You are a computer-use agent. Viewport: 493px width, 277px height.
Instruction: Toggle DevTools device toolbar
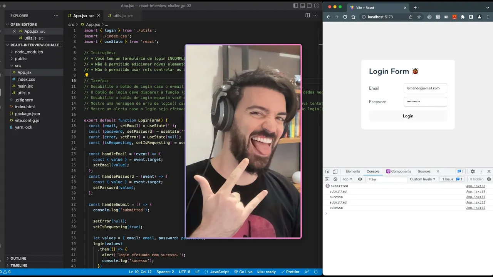[335, 172]
